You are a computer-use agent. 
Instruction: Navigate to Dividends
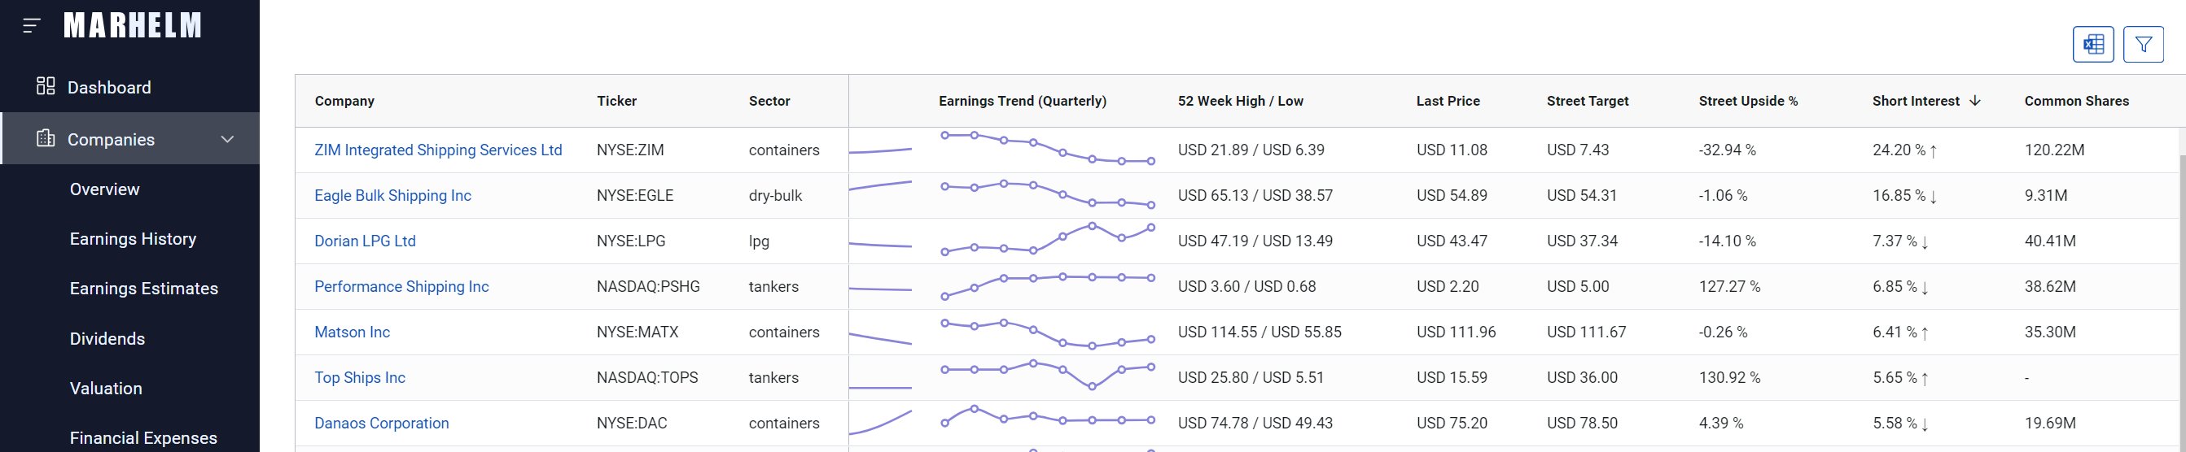click(107, 338)
